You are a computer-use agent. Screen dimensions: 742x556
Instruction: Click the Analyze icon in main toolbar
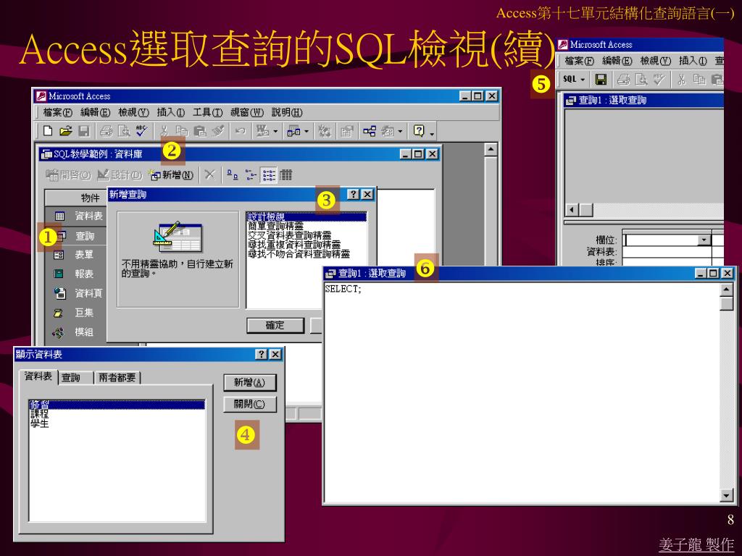tap(294, 131)
